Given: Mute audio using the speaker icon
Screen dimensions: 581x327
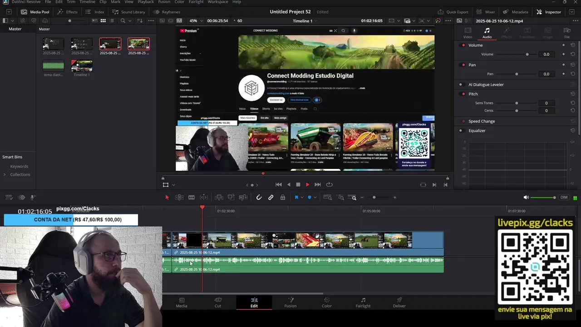Looking at the screenshot, I should point(526,198).
